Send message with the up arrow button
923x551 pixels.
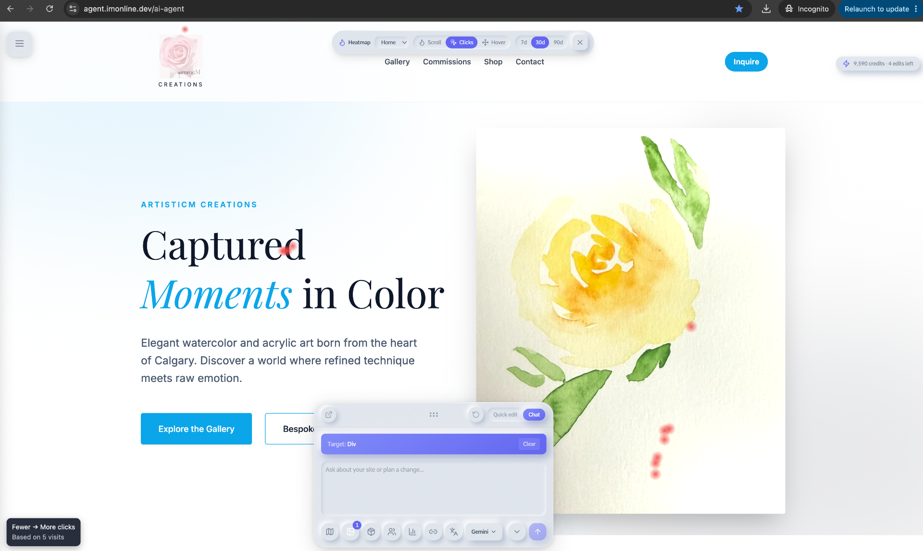coord(537,532)
